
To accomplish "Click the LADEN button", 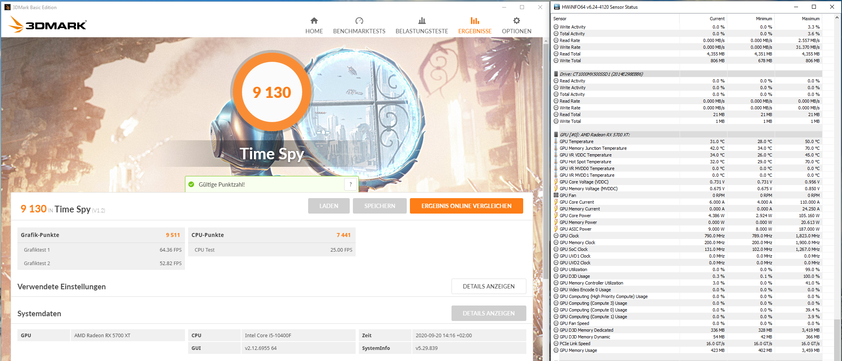I will pyautogui.click(x=329, y=206).
